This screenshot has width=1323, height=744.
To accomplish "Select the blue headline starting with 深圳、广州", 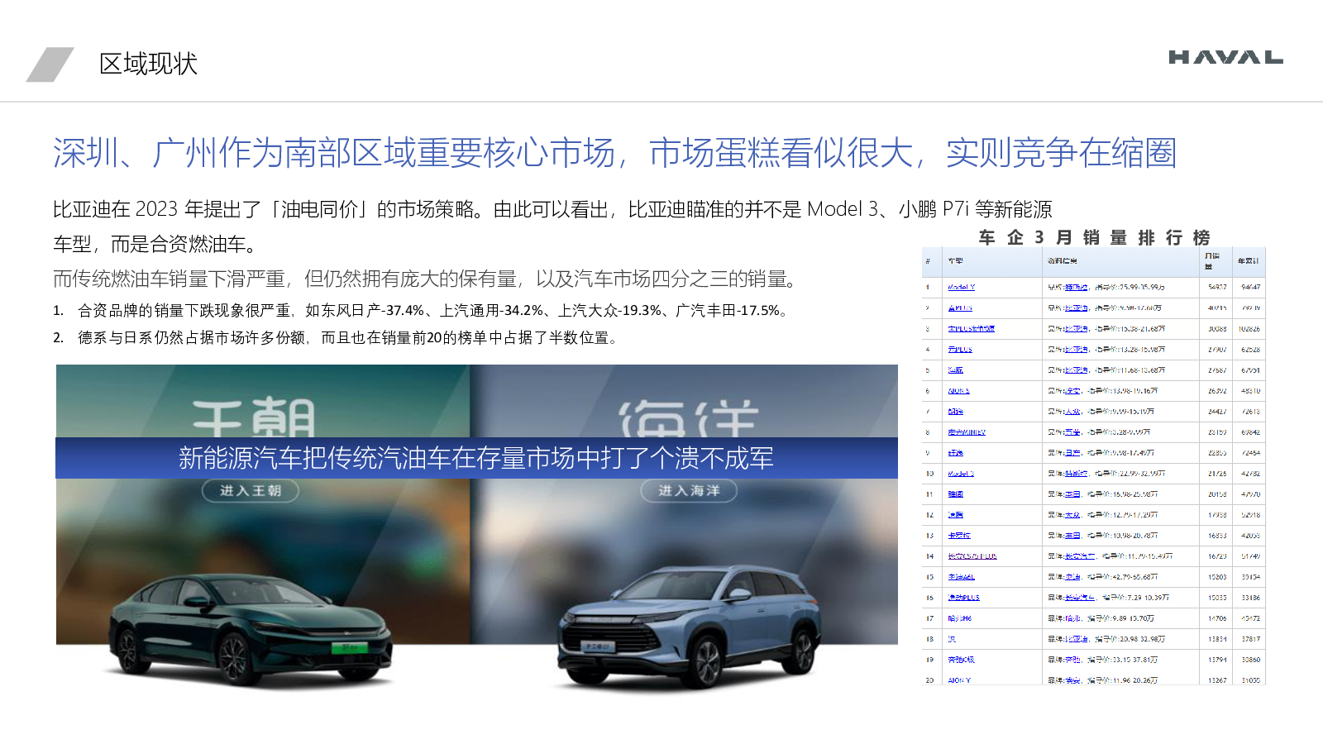I will coord(614,153).
